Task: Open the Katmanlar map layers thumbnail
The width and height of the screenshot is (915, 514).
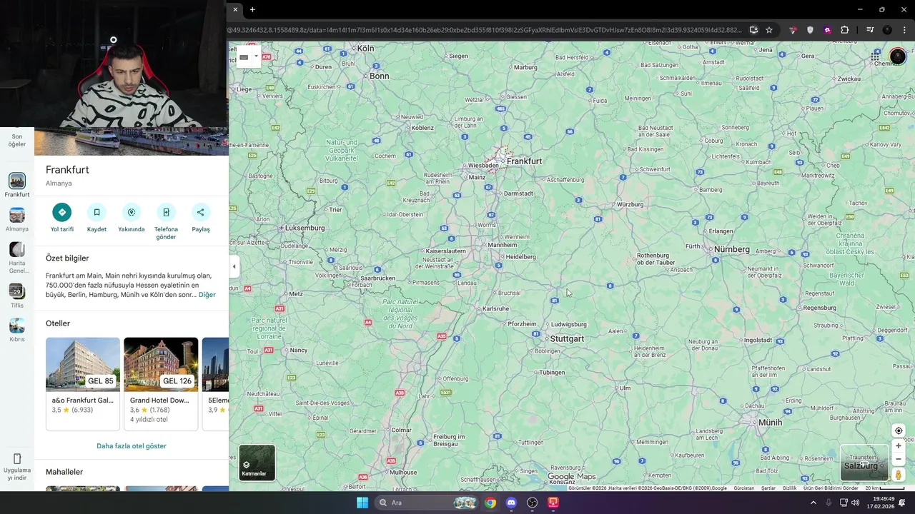Action: [257, 463]
